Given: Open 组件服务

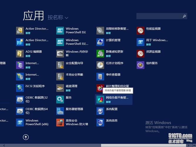Looking at the screenshot, I should [147, 65].
